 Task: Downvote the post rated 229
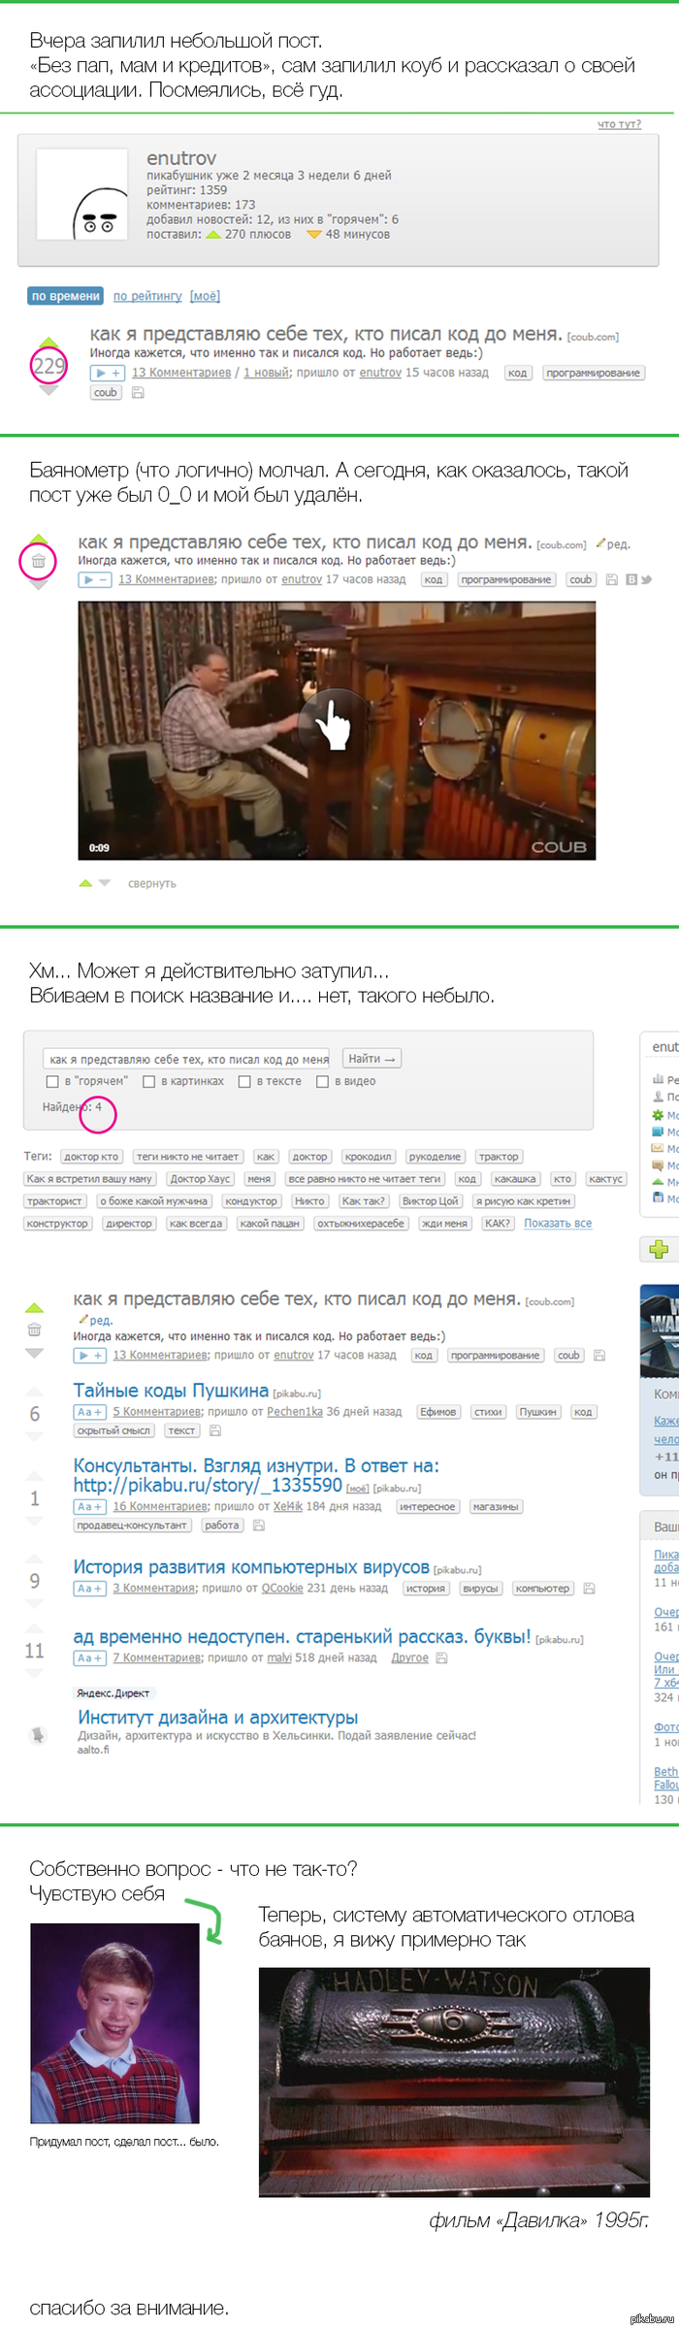point(48,389)
